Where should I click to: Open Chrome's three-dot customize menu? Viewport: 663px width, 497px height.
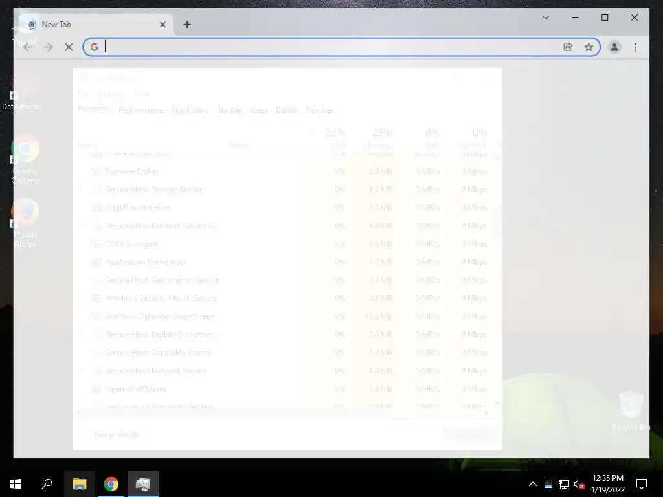pyautogui.click(x=635, y=47)
